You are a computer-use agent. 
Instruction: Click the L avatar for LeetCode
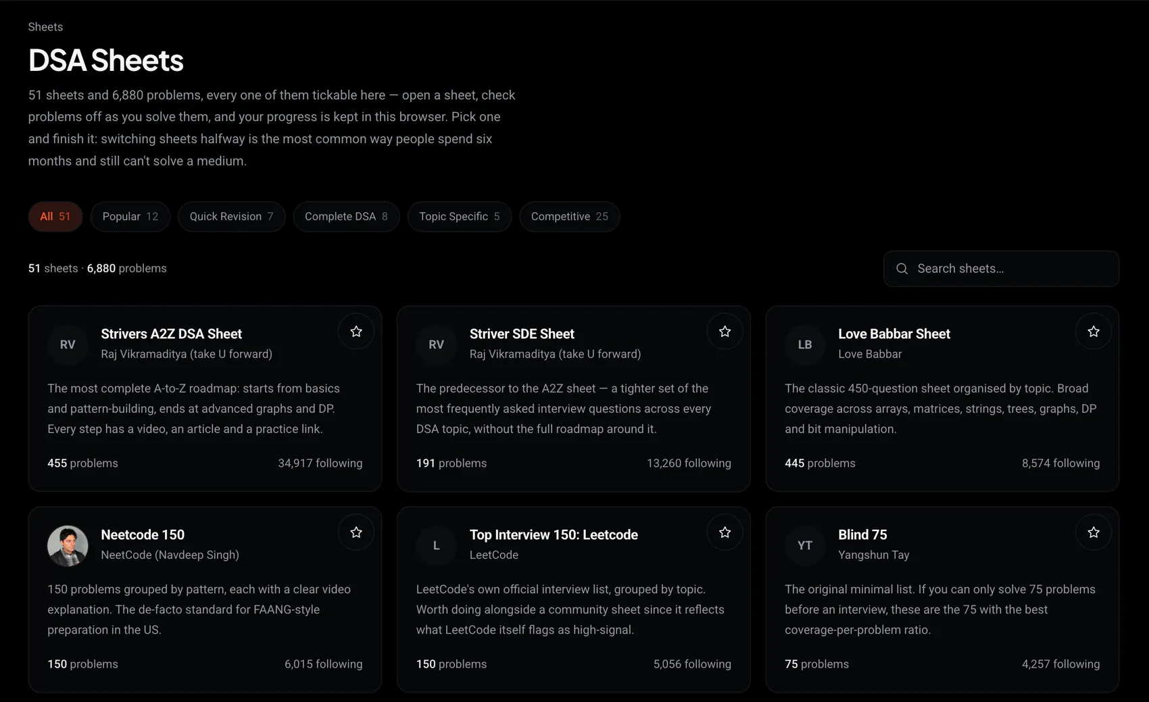436,545
